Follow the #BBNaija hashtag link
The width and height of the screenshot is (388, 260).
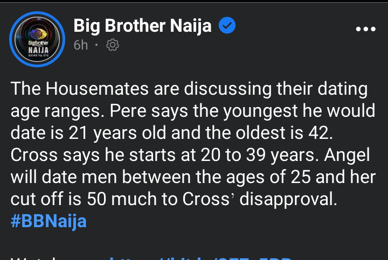(47, 220)
